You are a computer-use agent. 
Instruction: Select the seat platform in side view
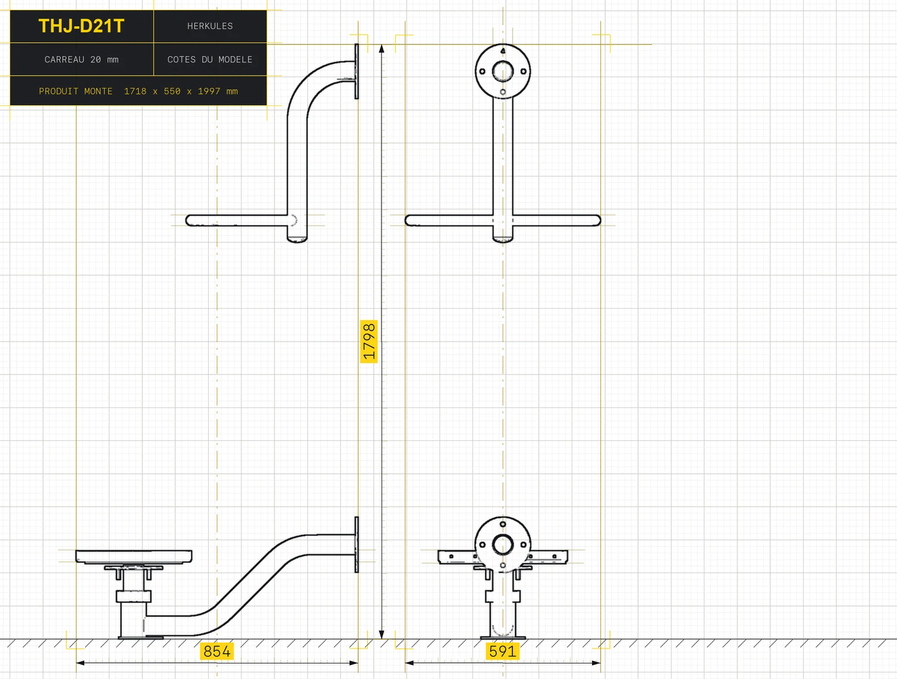(x=134, y=557)
